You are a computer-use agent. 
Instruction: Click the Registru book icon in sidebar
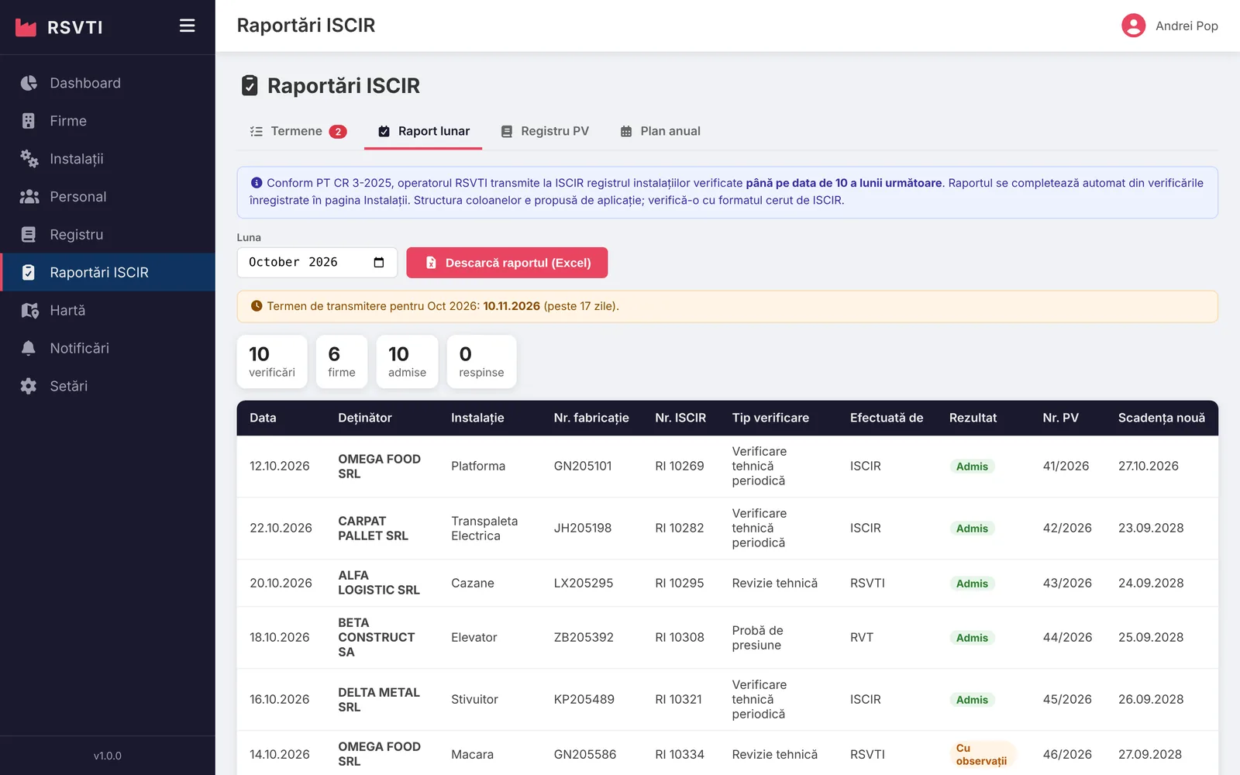(x=29, y=235)
